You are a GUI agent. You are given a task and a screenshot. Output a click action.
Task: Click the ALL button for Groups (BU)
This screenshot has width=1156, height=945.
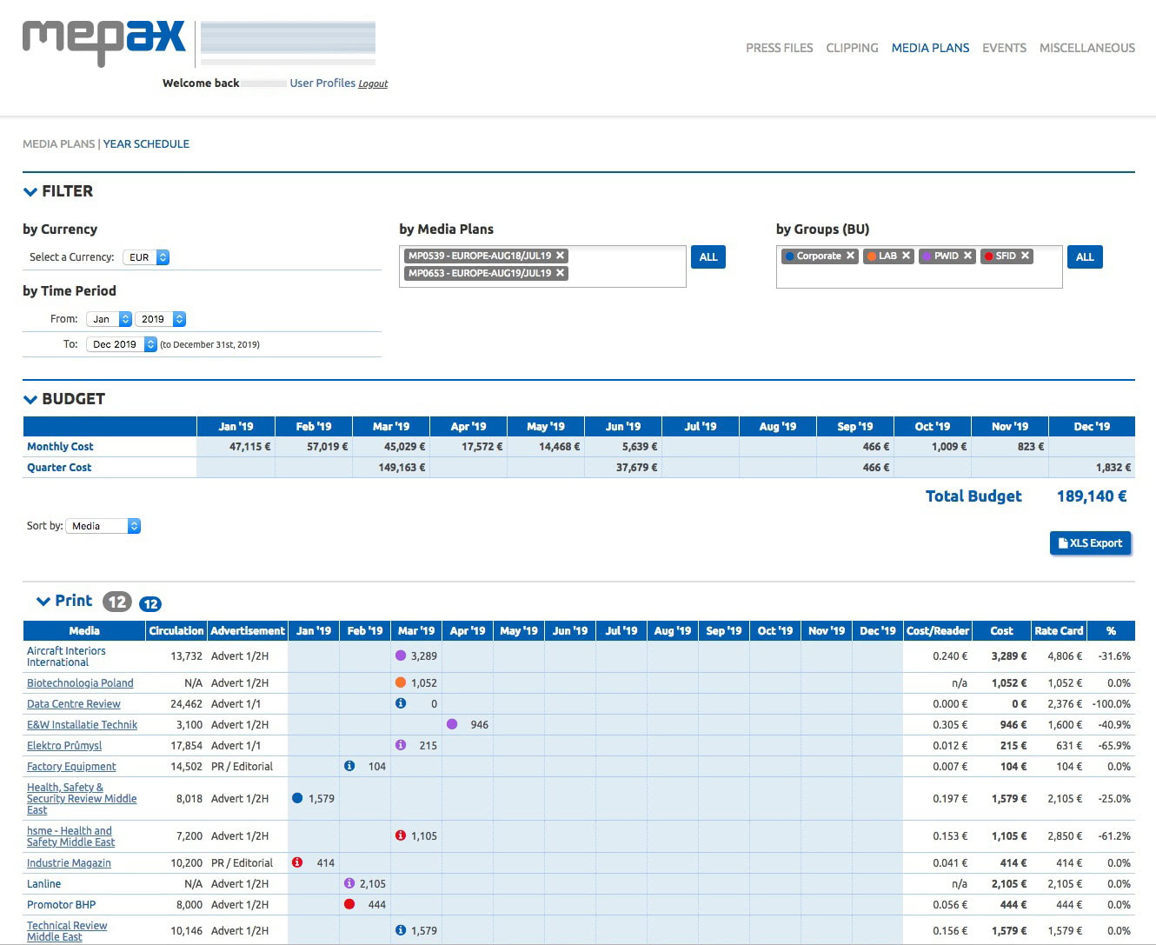[x=1085, y=257]
